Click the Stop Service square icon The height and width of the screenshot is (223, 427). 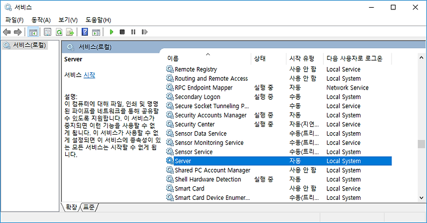(x=122, y=32)
